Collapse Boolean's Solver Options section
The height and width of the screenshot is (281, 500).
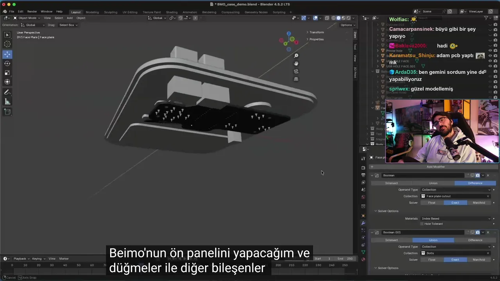coord(386,211)
